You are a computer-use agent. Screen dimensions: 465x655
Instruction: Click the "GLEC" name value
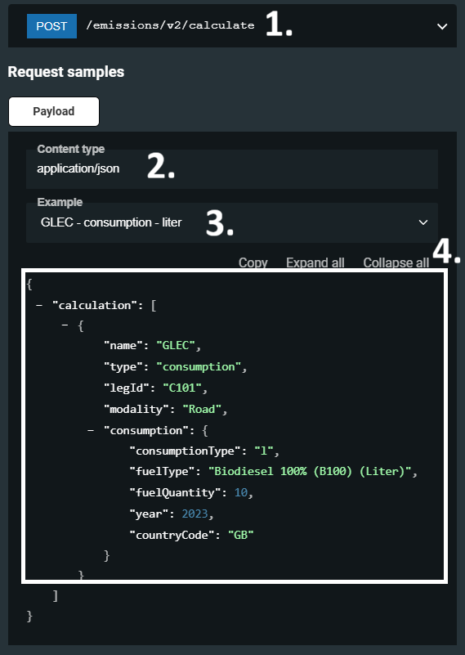click(x=176, y=345)
